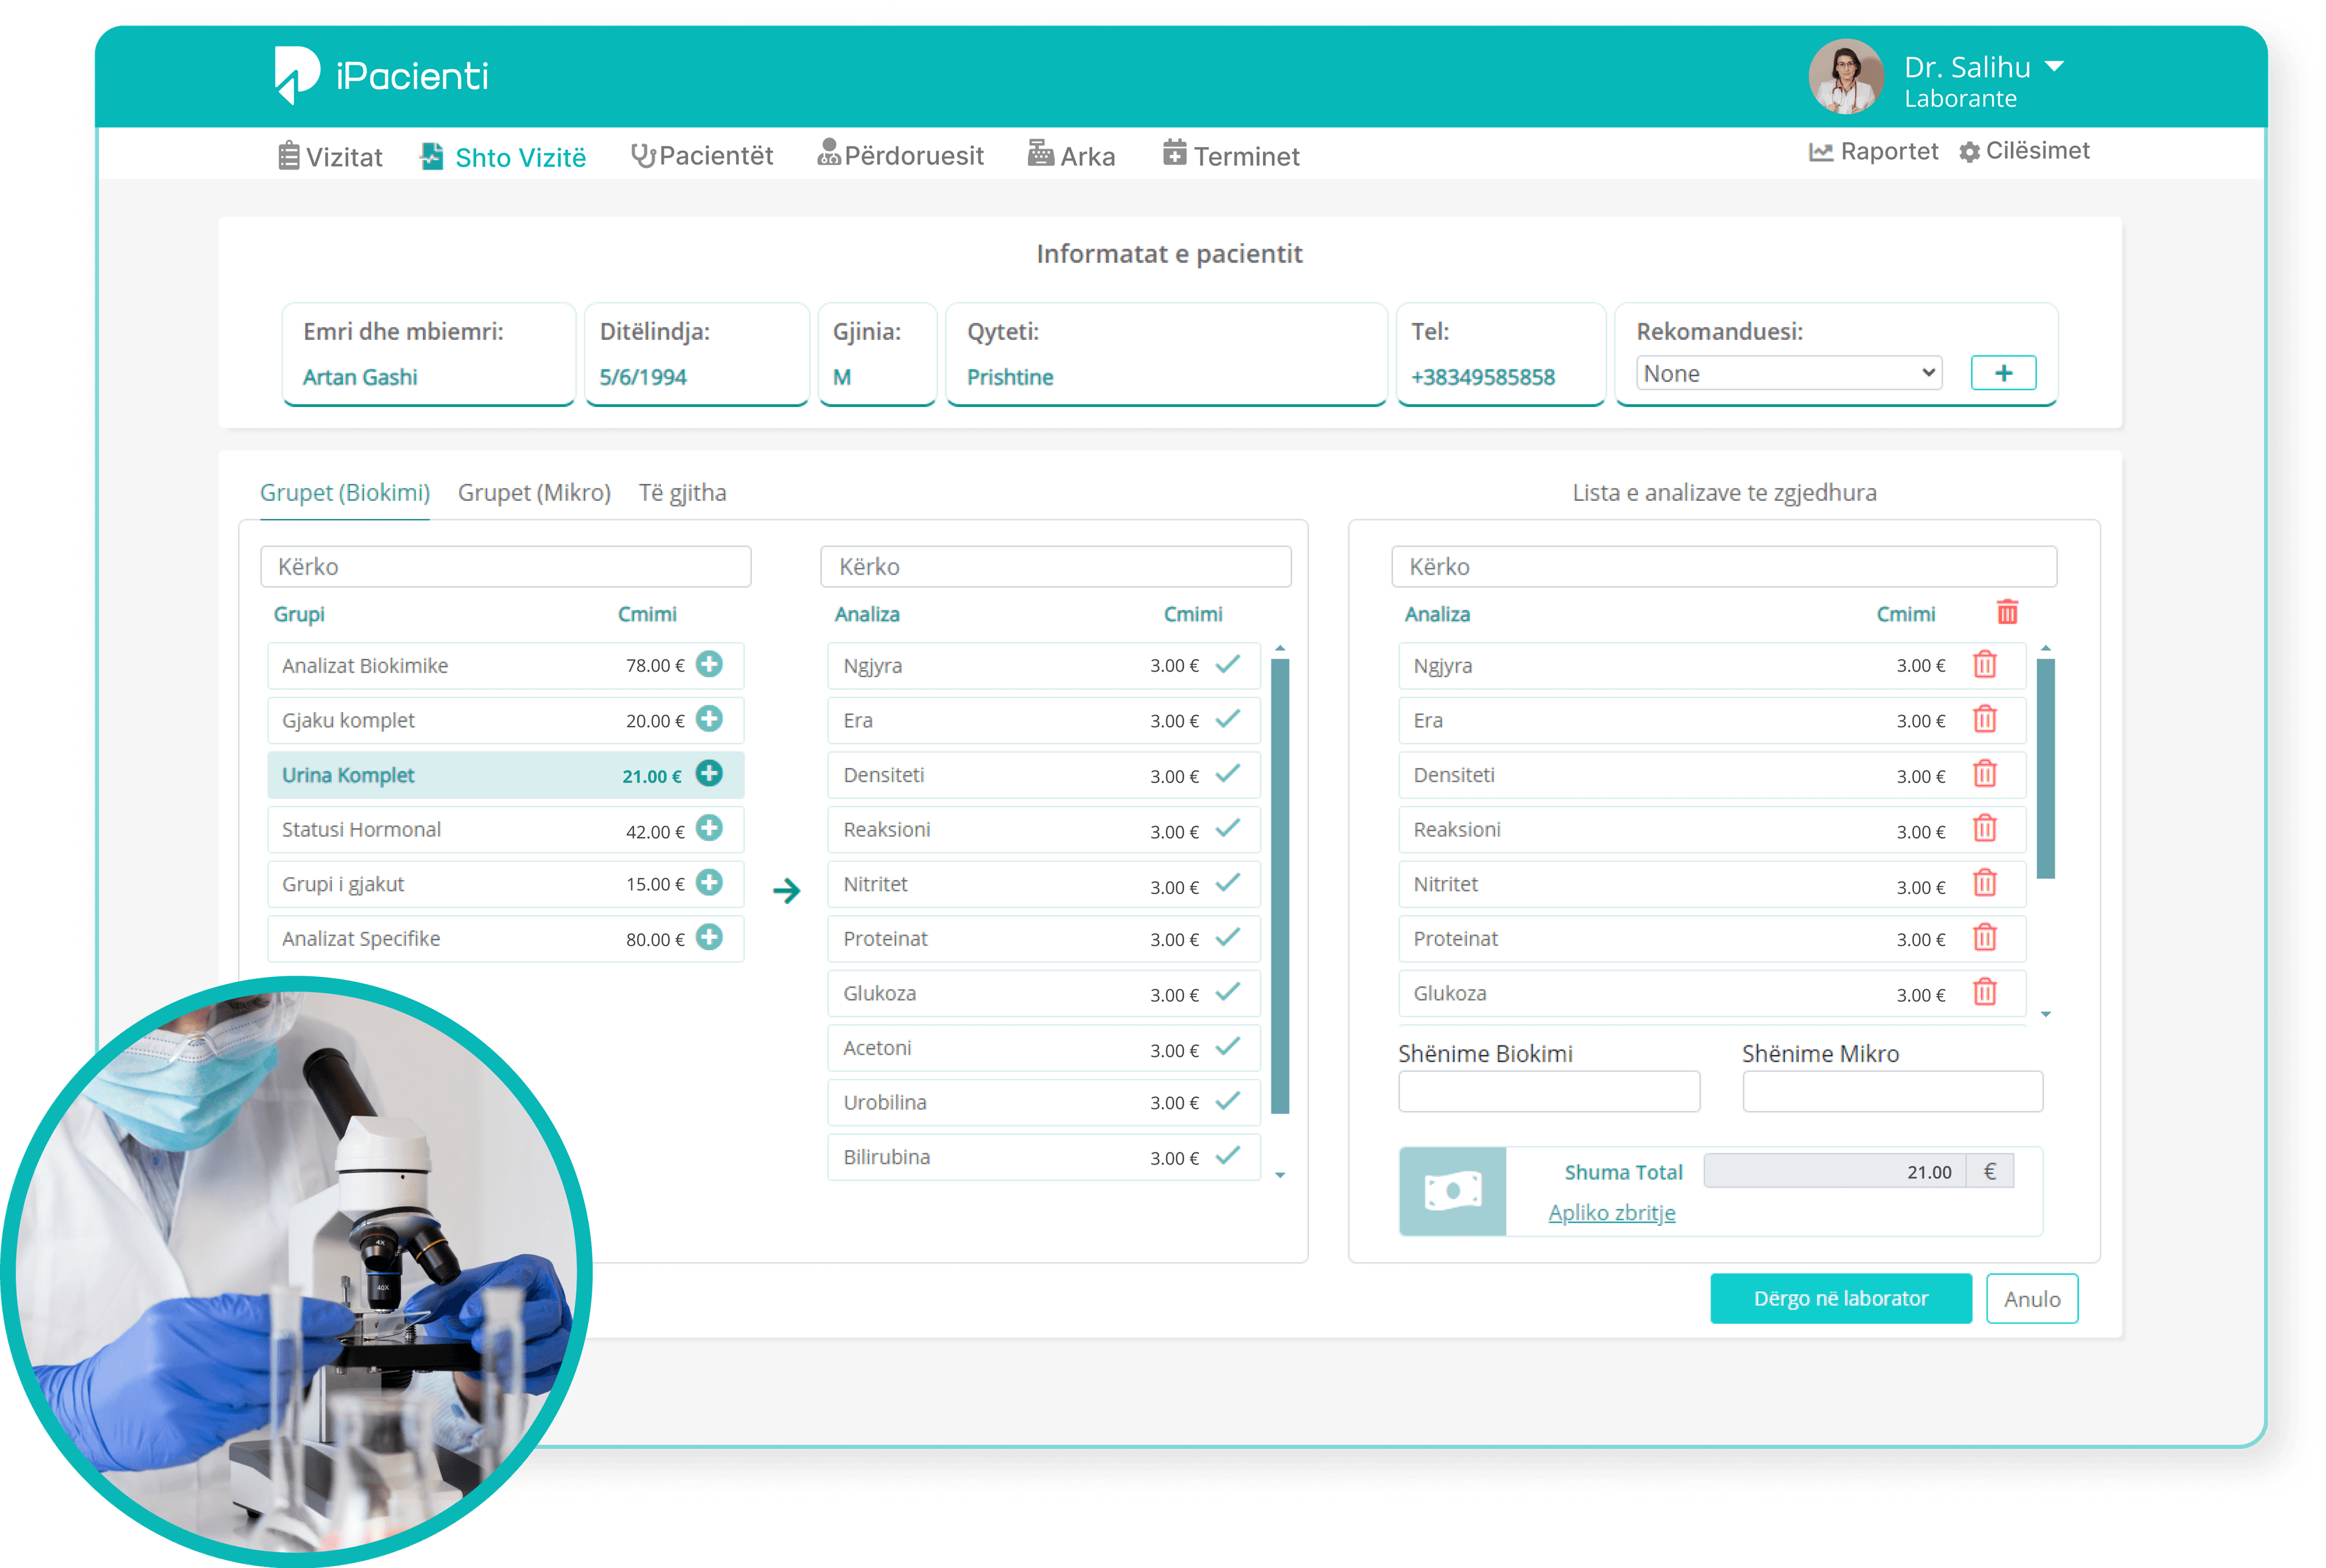Add Statusi Hormonal group with plus icon
Screen dimensions: 2326x1568
[709, 828]
